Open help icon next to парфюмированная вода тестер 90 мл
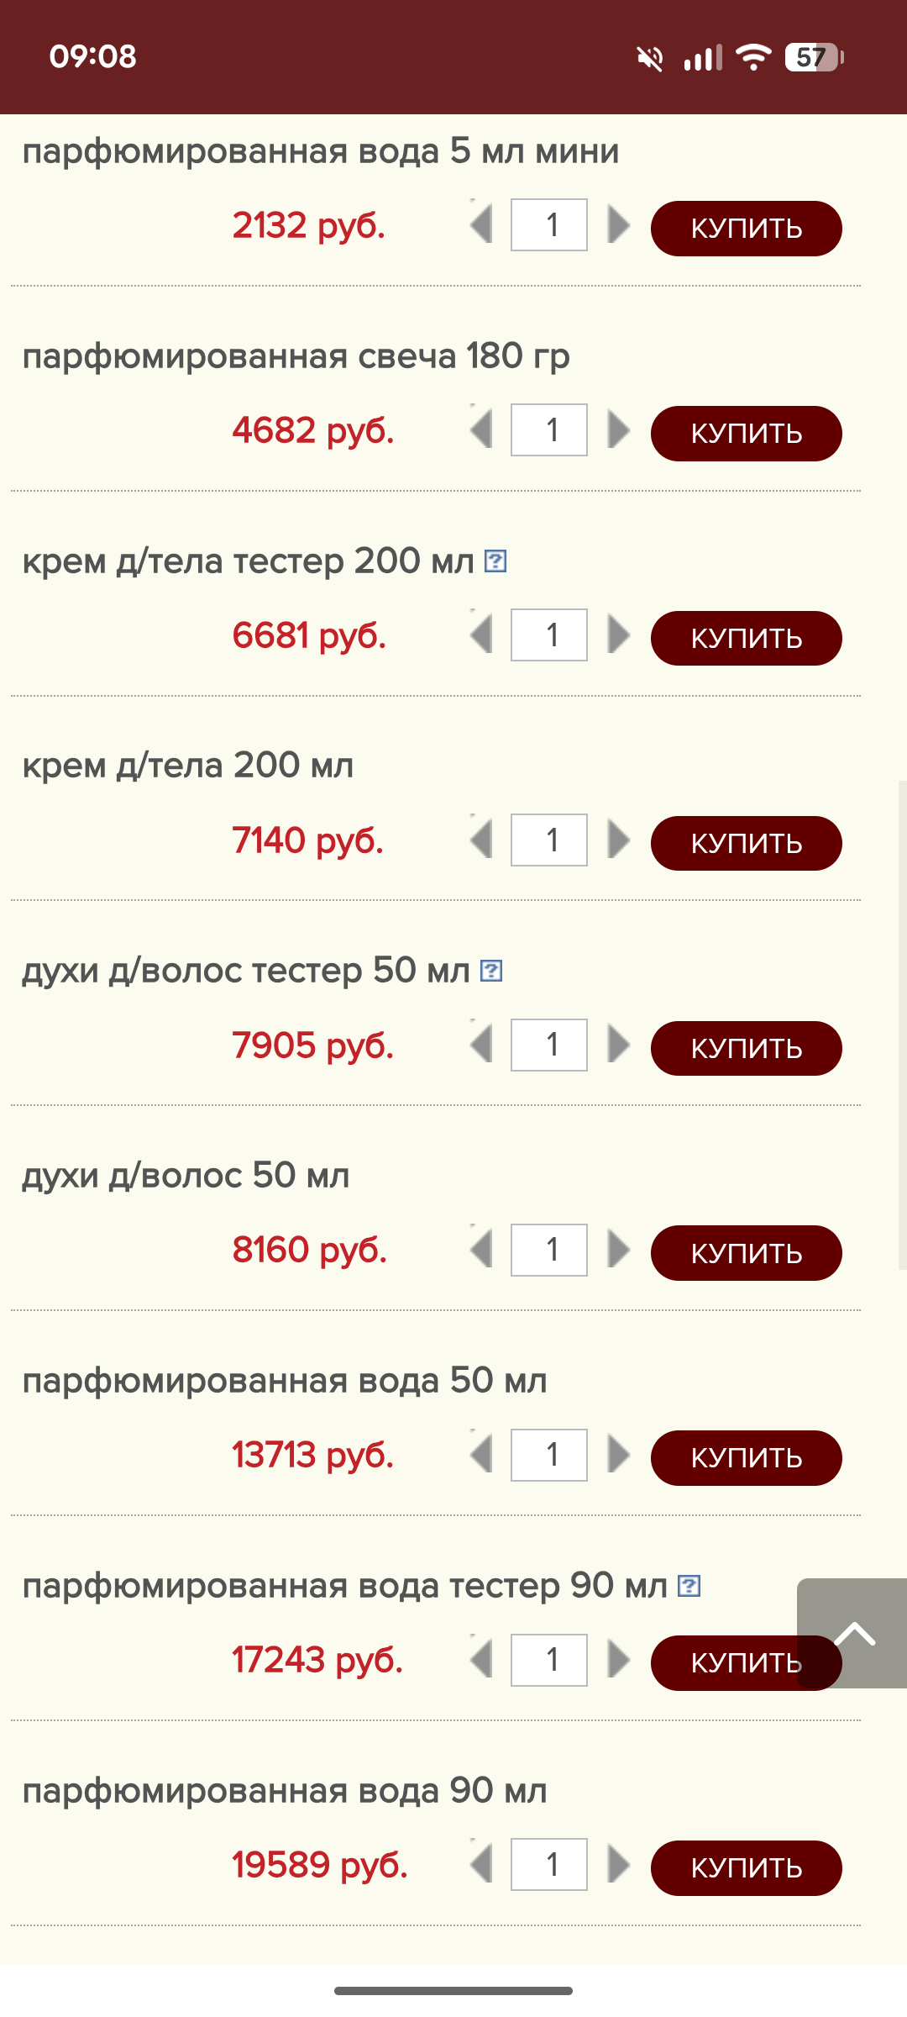The image size is (907, 2017). [689, 1586]
